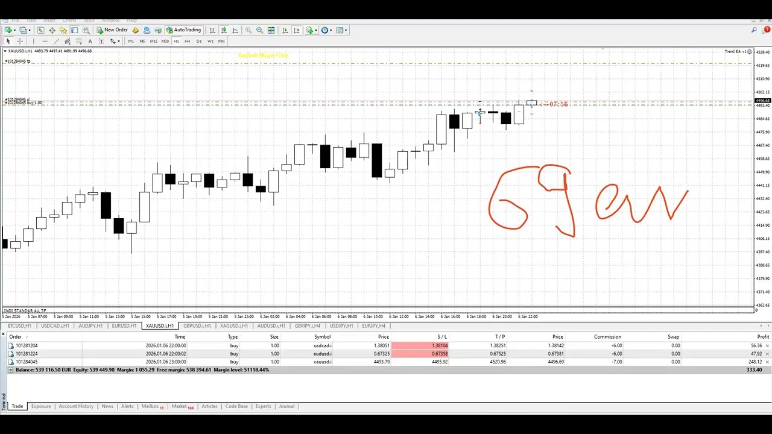Tile chart windows icon

point(271,30)
